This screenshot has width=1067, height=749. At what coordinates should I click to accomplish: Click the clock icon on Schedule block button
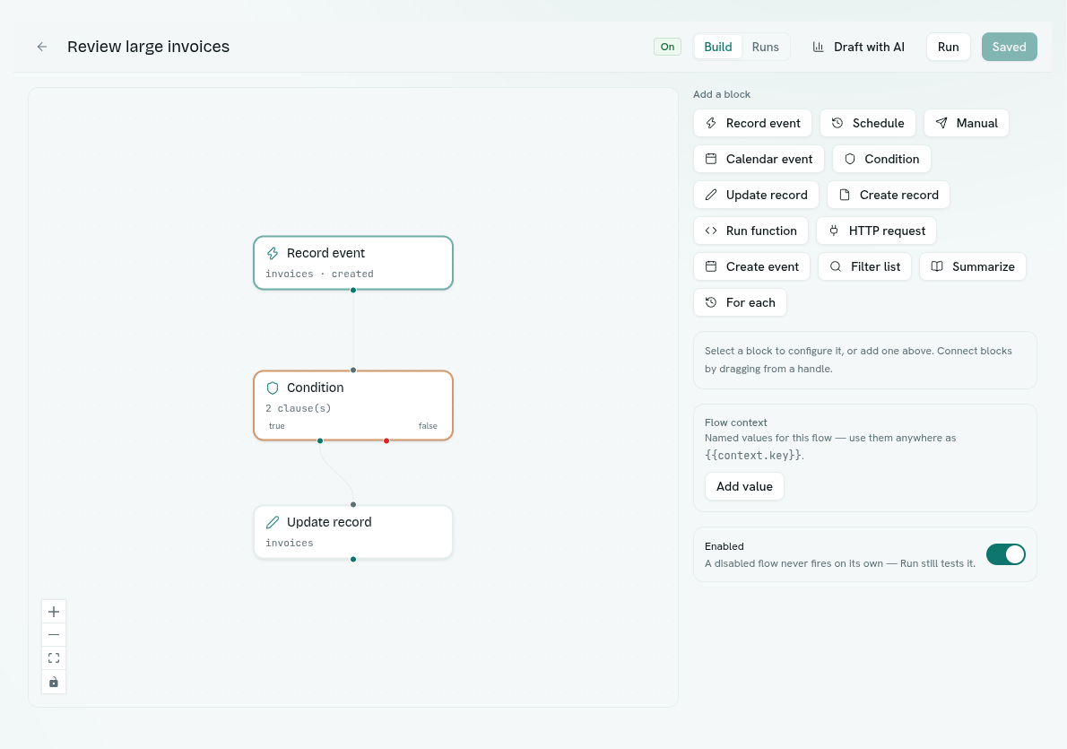pos(837,123)
